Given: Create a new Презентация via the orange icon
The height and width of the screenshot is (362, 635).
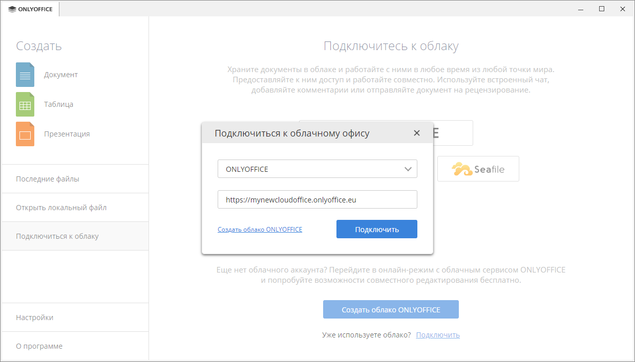Looking at the screenshot, I should [25, 134].
